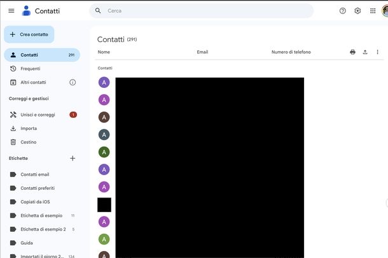This screenshot has width=388, height=258.
Task: Select the Copiati da iOS label
Action: click(42, 202)
